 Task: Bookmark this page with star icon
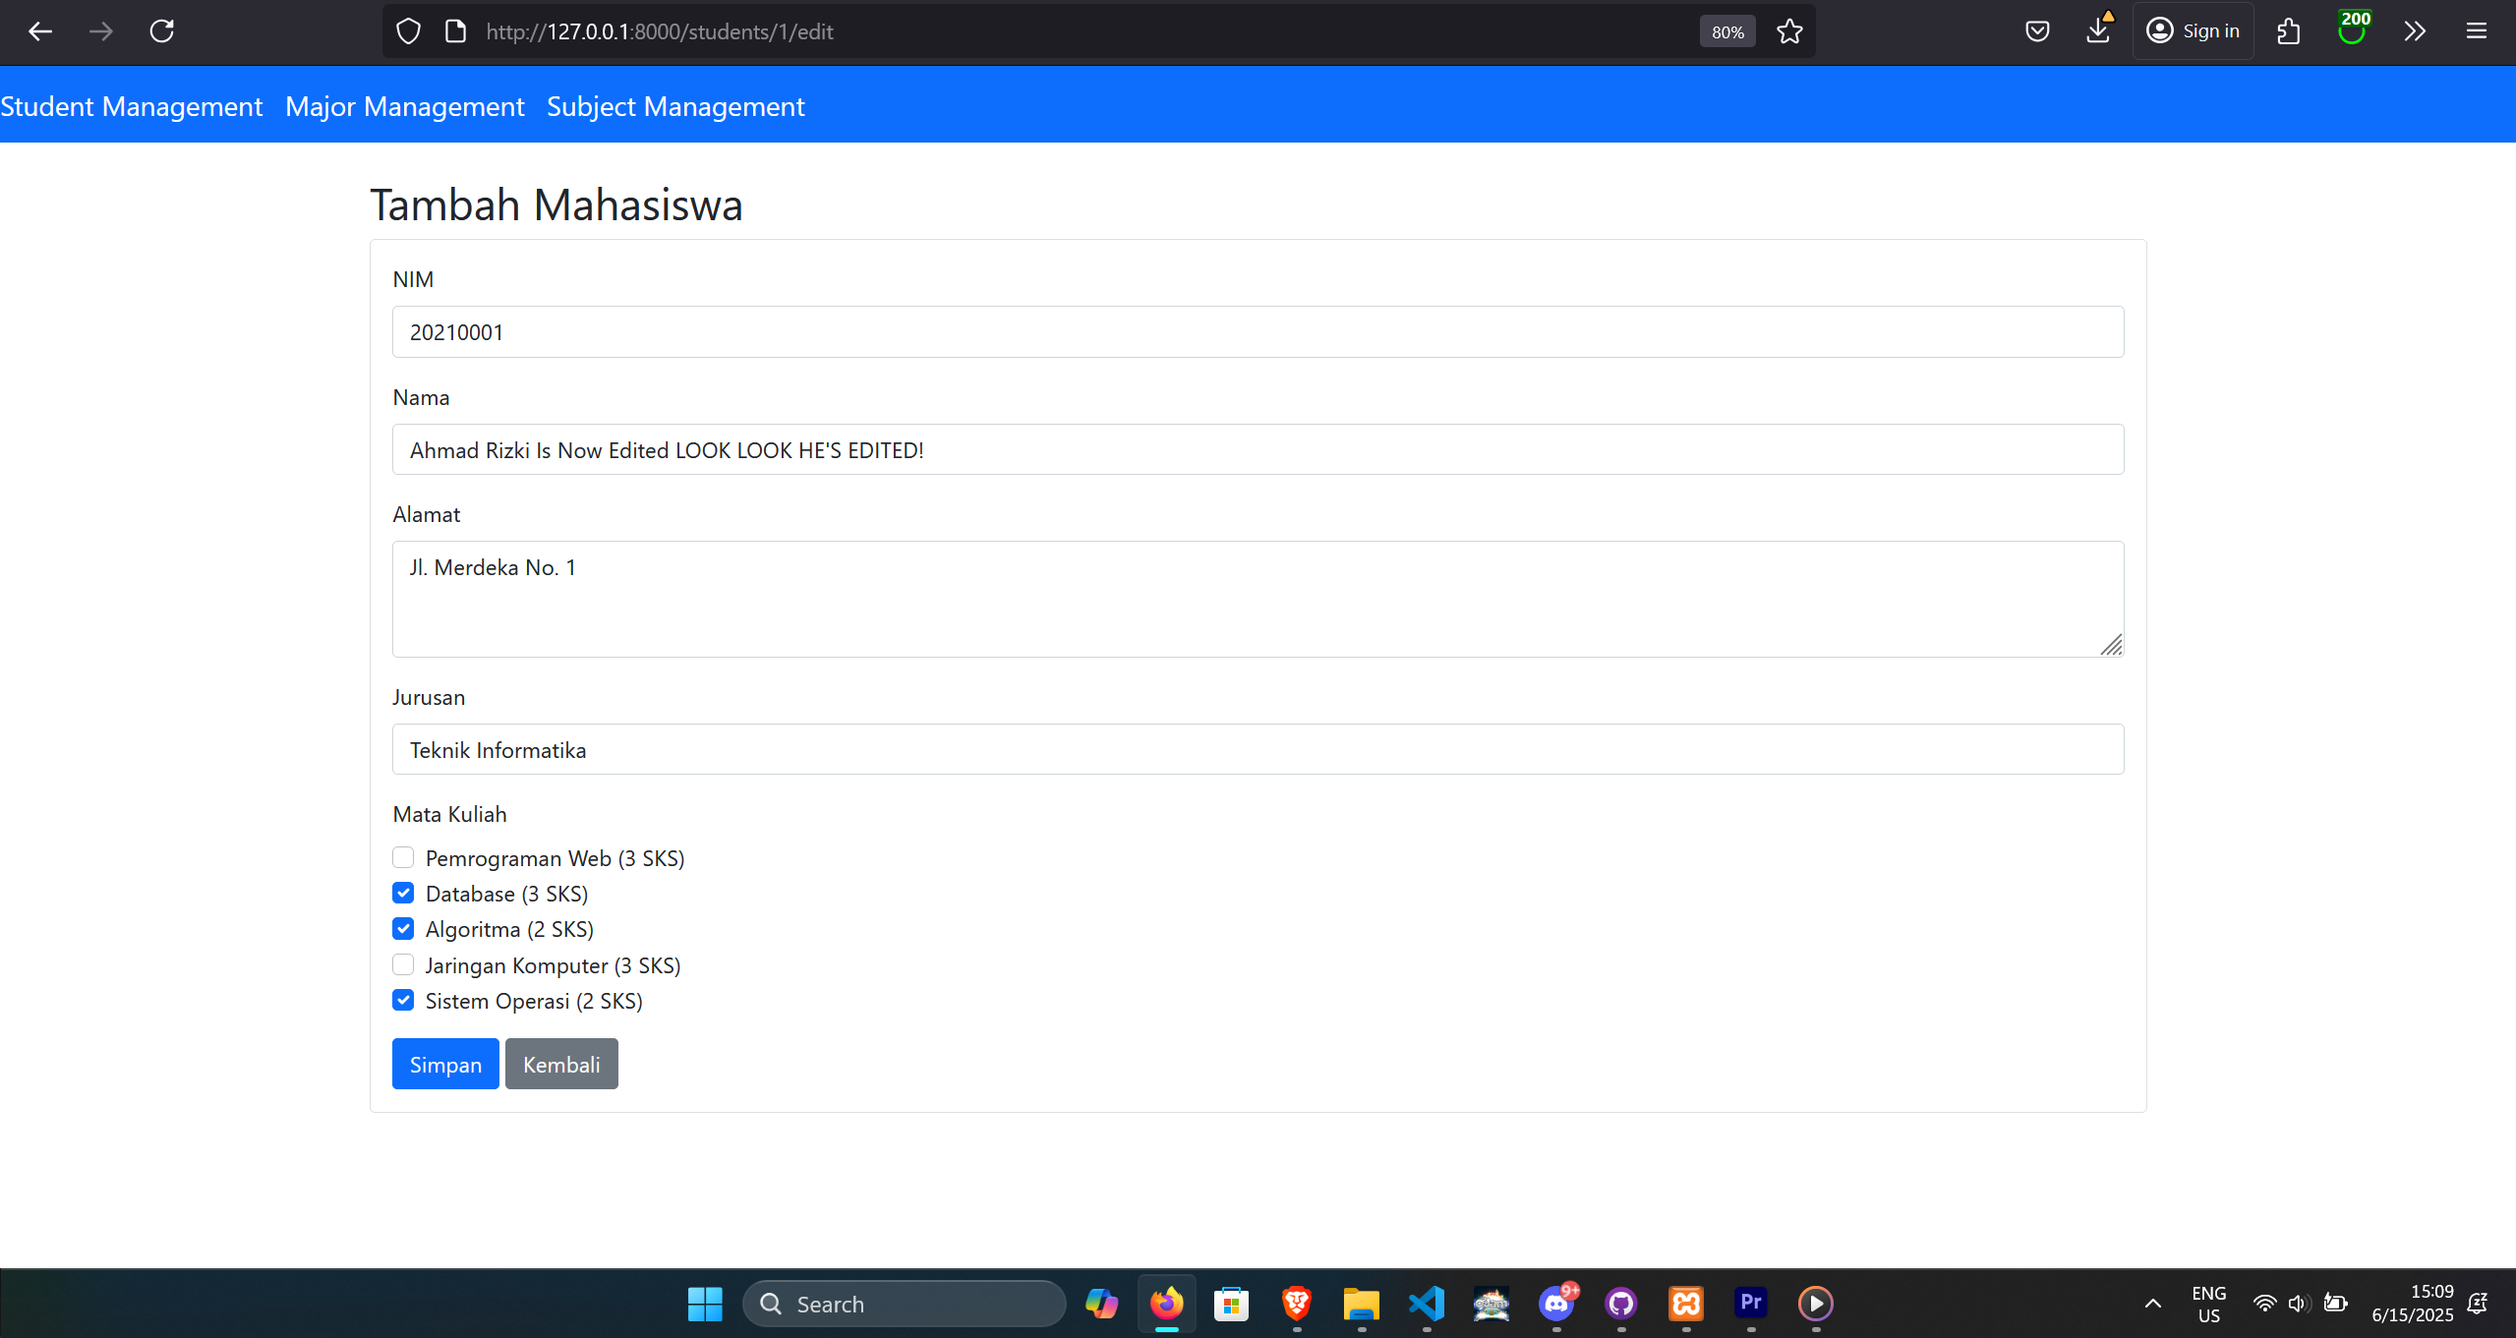(1789, 31)
